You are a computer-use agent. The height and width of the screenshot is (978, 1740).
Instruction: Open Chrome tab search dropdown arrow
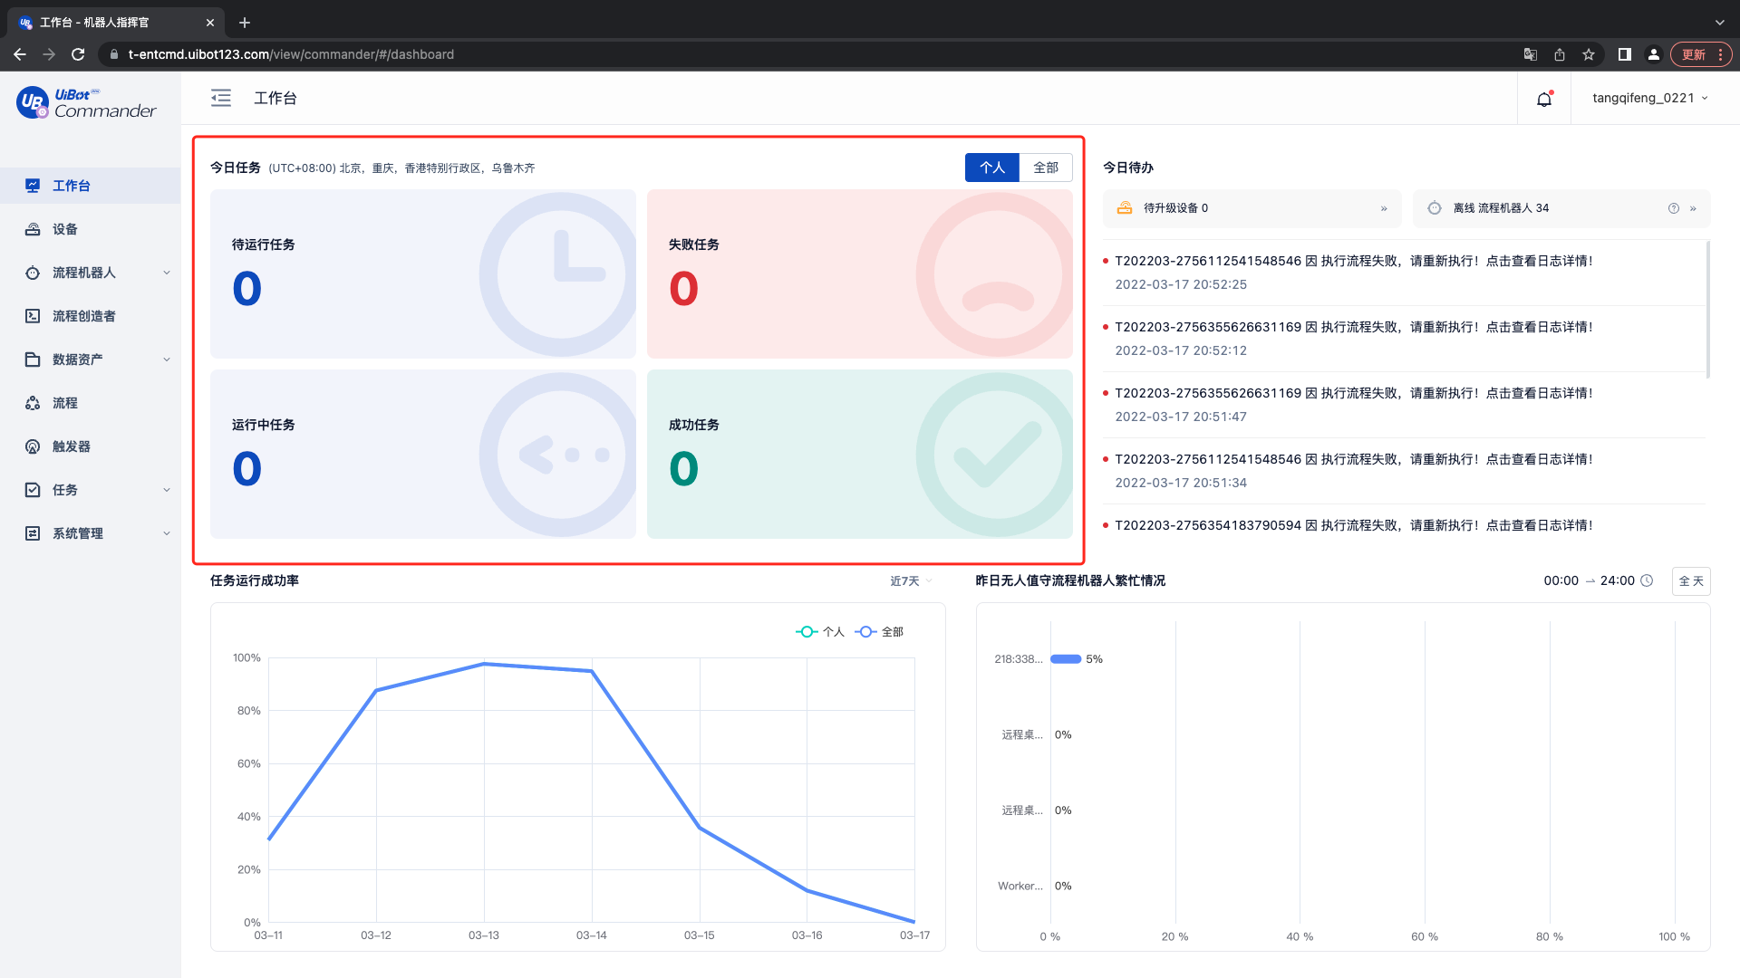point(1719,23)
